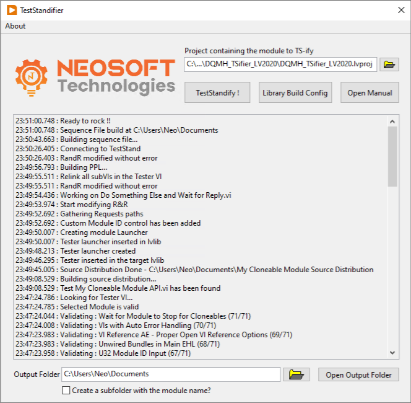Viewport: 411px width, 403px height.
Task: Select 'Connecting to TestStand' log line
Action: (x=78, y=149)
